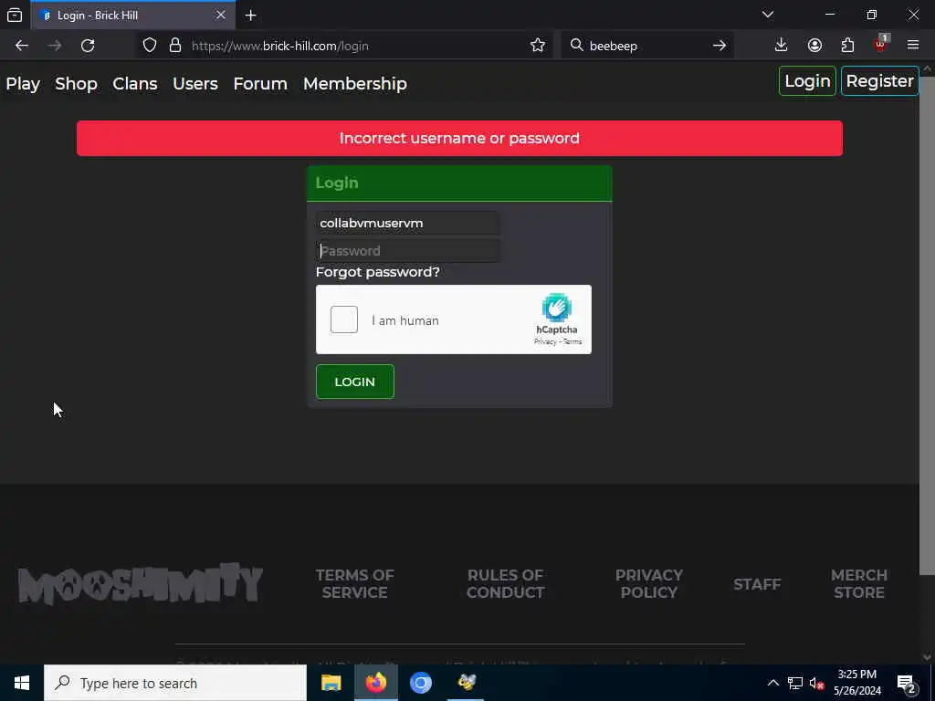Click the Register button in header
Screen dimensions: 935x701
click(x=879, y=81)
